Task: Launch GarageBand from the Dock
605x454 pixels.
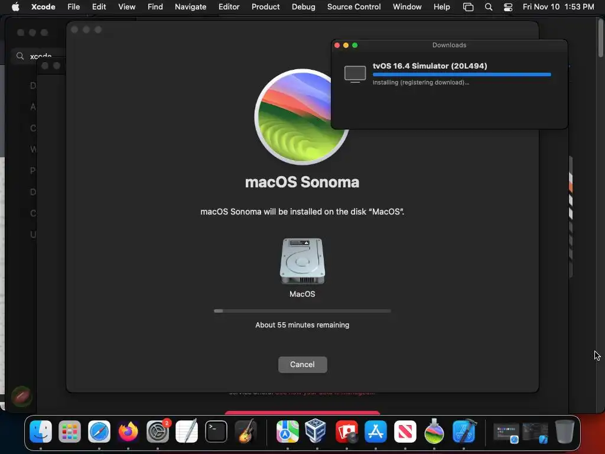Action: pos(246,431)
